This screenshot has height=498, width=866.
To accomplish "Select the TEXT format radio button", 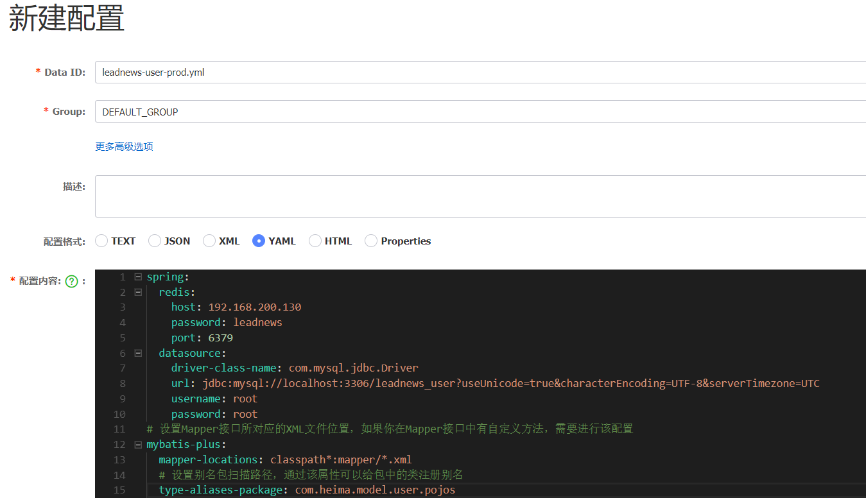I will click(x=101, y=241).
